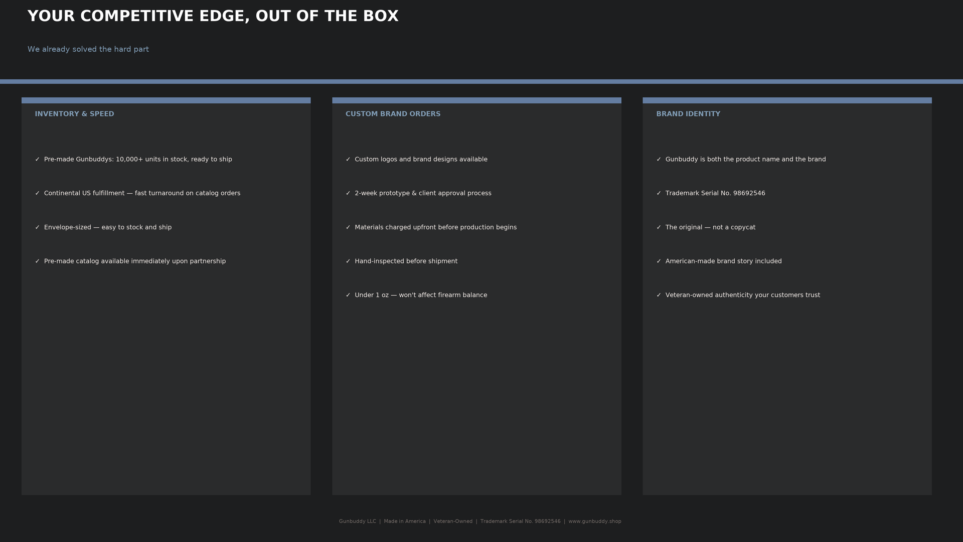This screenshot has width=963, height=542.
Task: Click checkmark beside 'Materials charged upfront'
Action: [348, 227]
